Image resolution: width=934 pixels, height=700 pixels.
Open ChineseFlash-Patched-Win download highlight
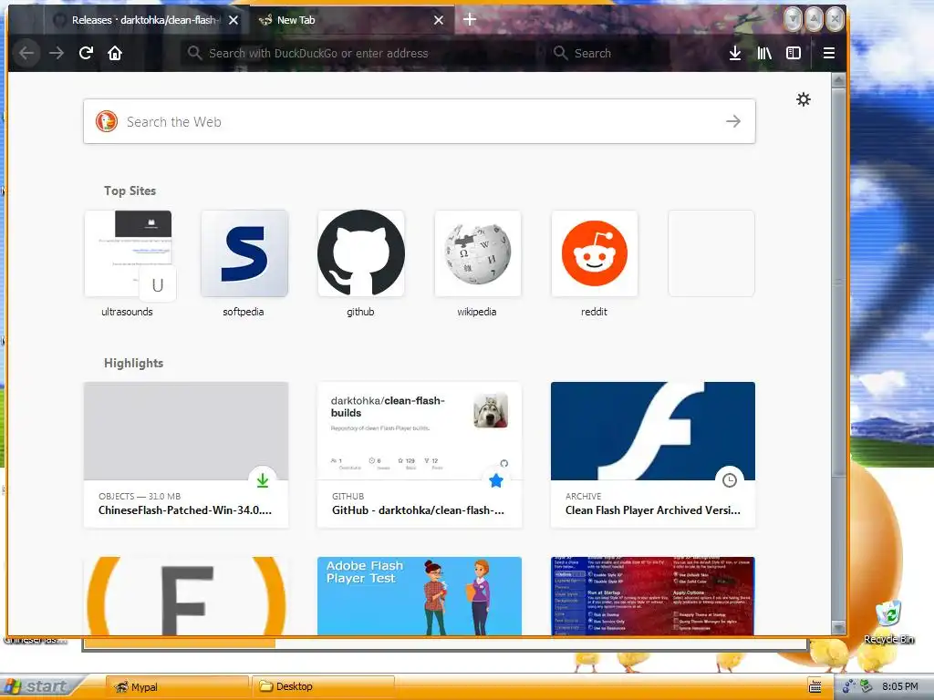(186, 455)
